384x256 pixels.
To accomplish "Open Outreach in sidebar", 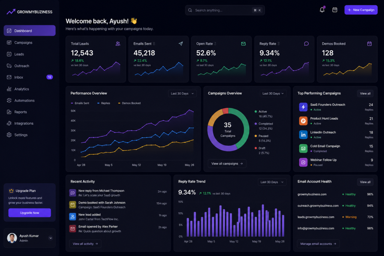I will point(29,66).
